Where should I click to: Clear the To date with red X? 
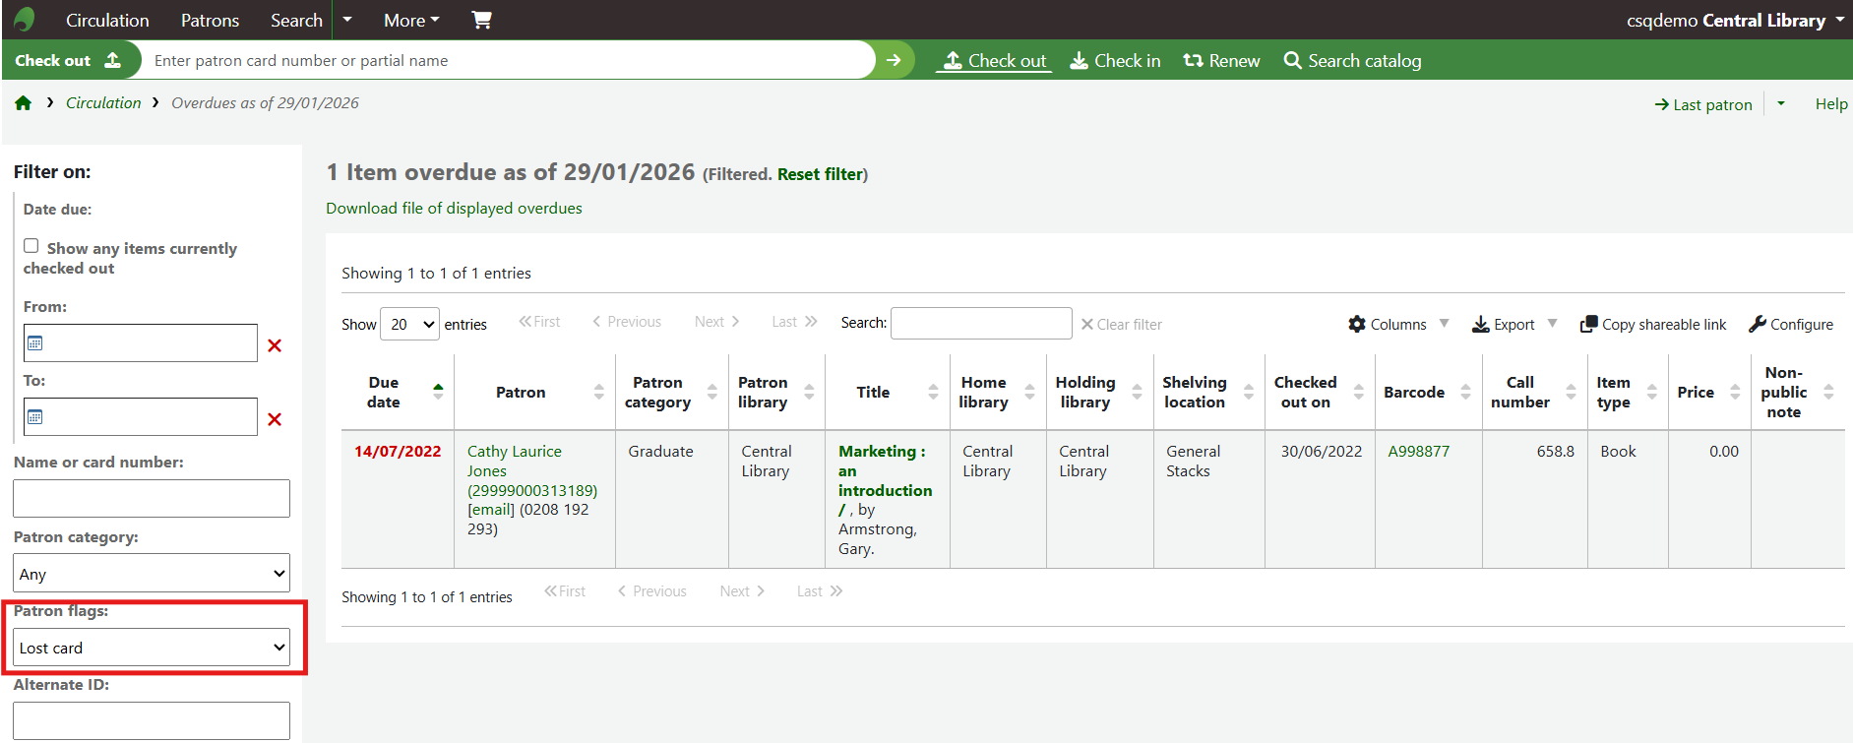click(275, 419)
